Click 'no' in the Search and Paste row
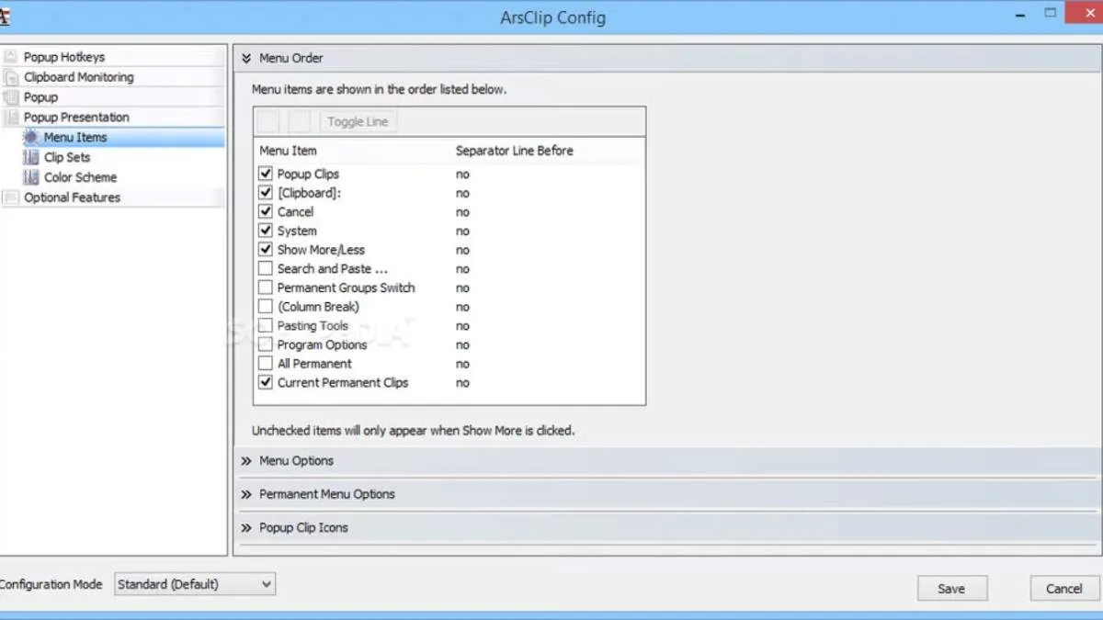This screenshot has height=620, width=1103. 462,269
